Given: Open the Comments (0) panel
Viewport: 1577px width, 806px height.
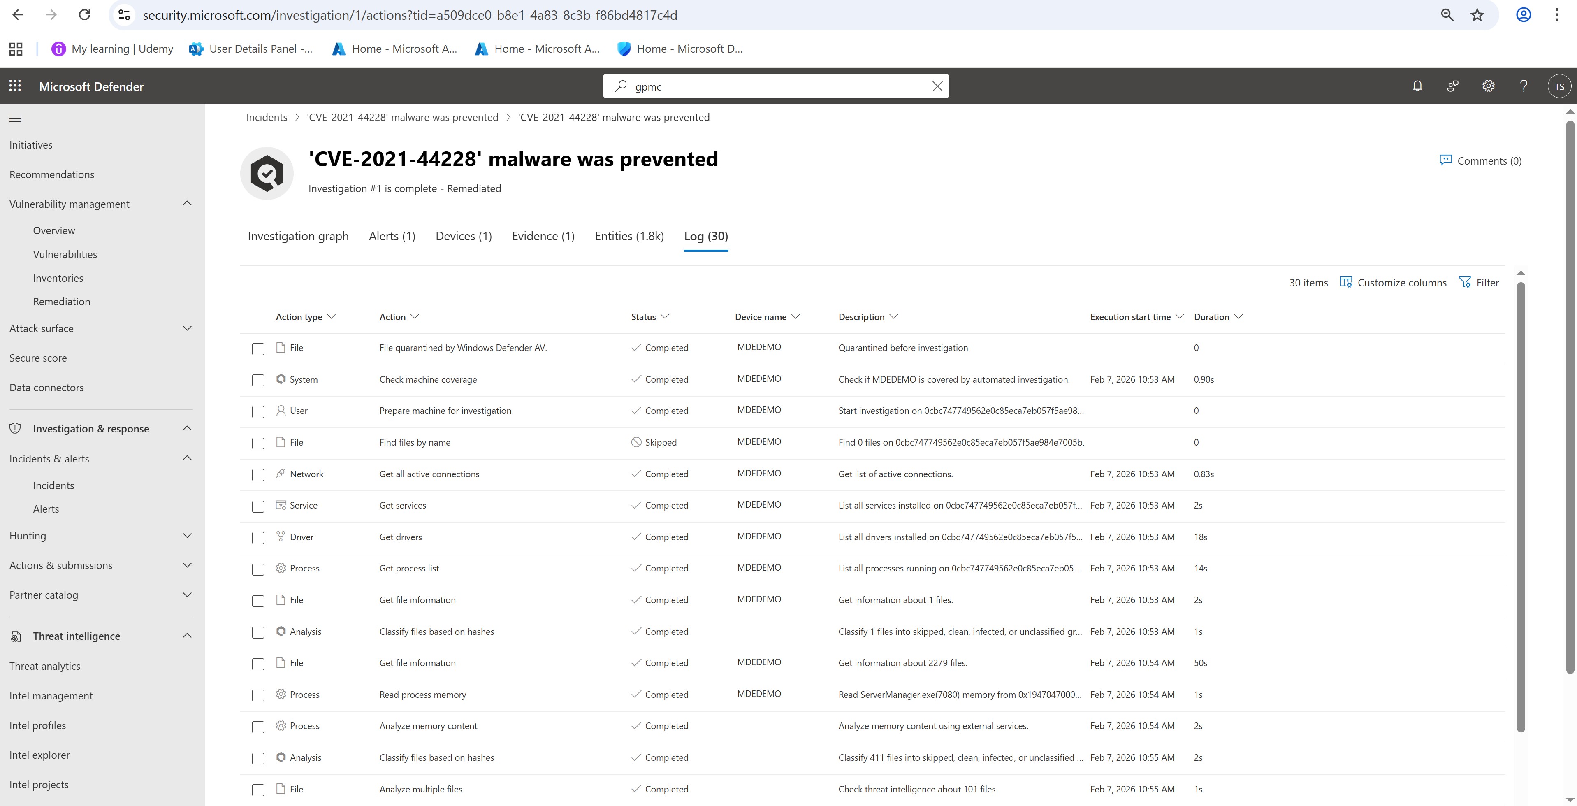Looking at the screenshot, I should coord(1480,160).
